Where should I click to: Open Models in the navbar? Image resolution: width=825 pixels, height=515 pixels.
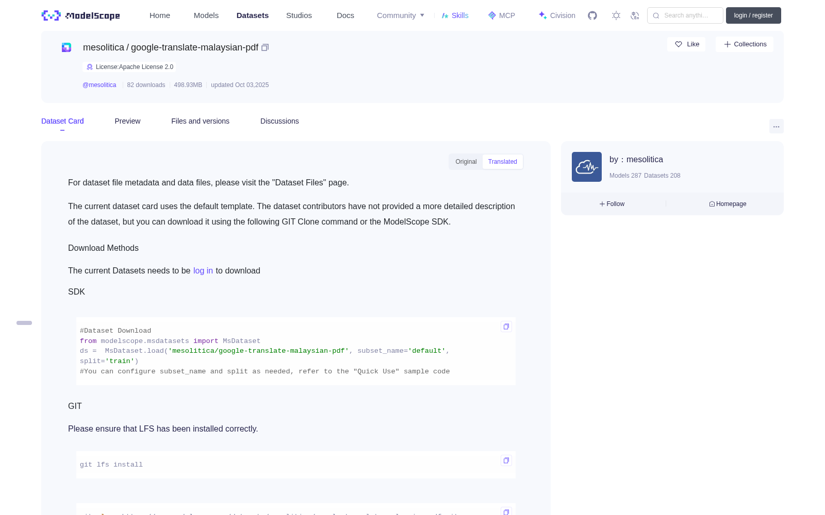pos(206,15)
